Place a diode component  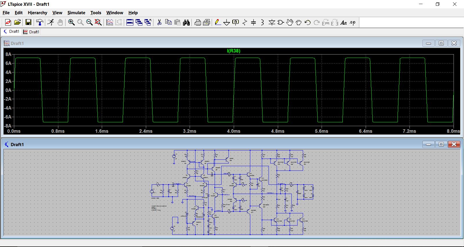tap(272, 22)
